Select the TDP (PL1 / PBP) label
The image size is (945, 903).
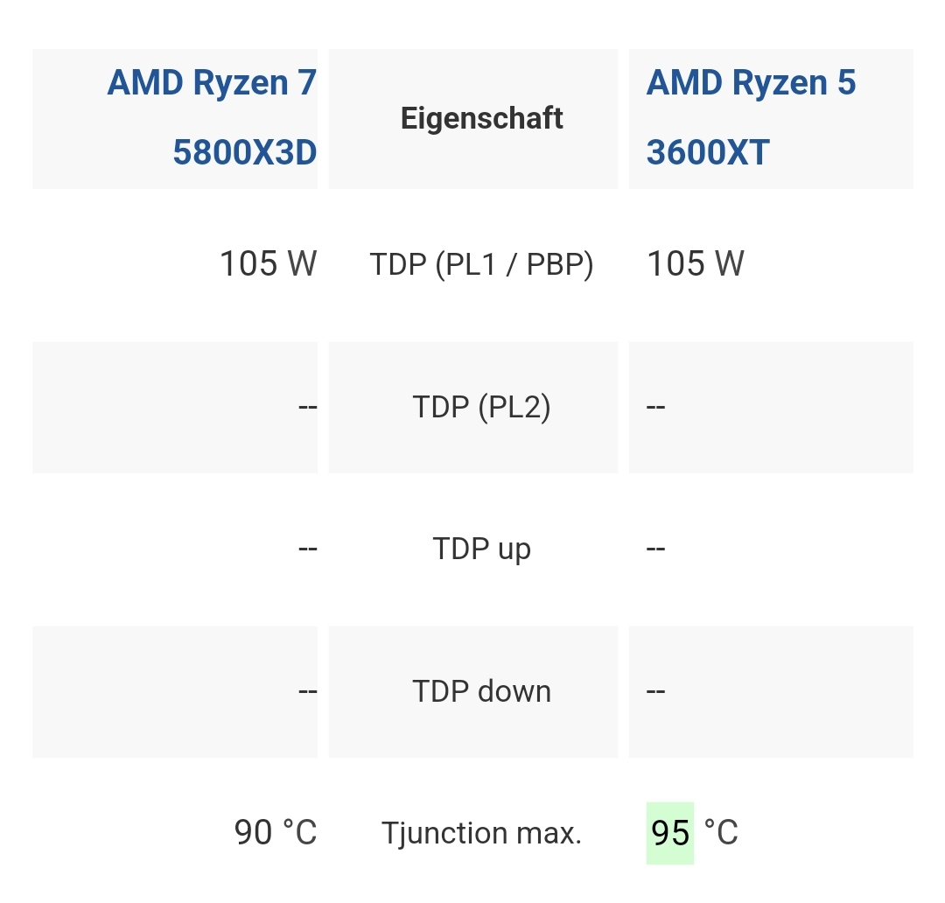coord(481,264)
